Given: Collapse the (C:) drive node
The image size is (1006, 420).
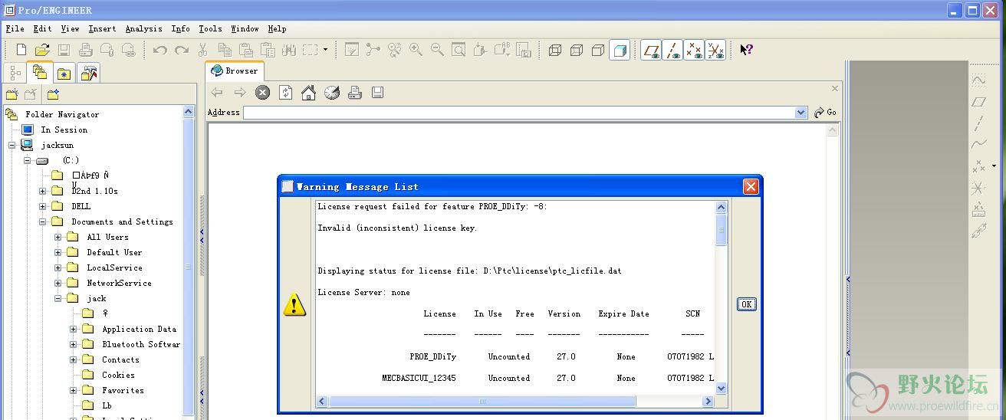Looking at the screenshot, I should click(x=28, y=160).
